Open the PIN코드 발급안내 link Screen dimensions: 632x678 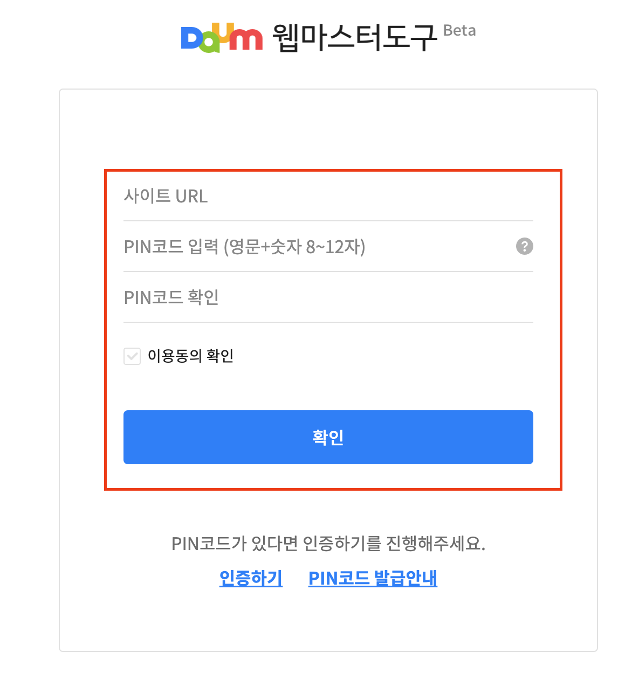[373, 578]
